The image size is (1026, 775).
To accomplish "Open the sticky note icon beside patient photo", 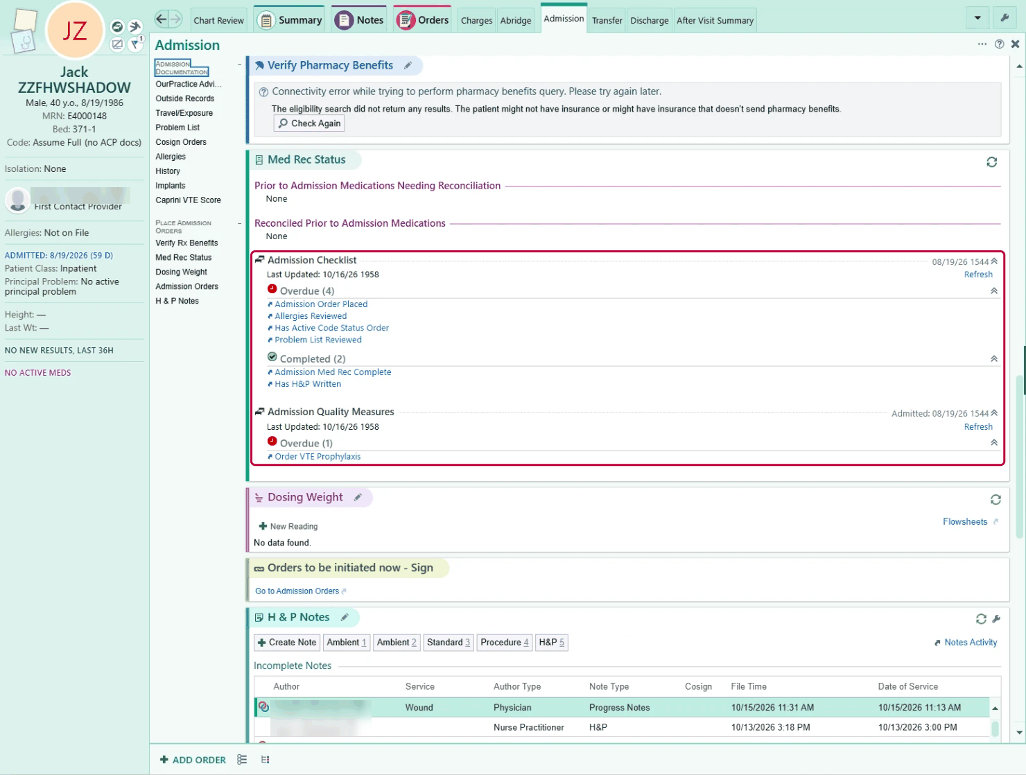I will pos(25,20).
